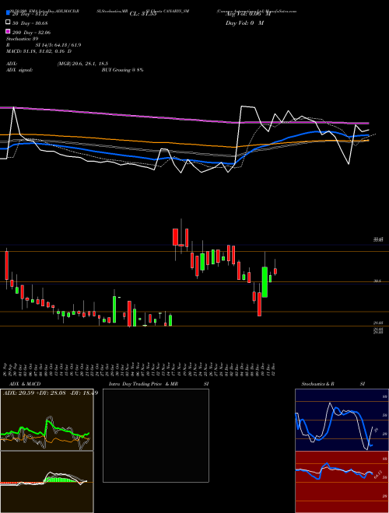Click the 'Stochastics: 39' reading
389x513 pixels.
click(23, 39)
